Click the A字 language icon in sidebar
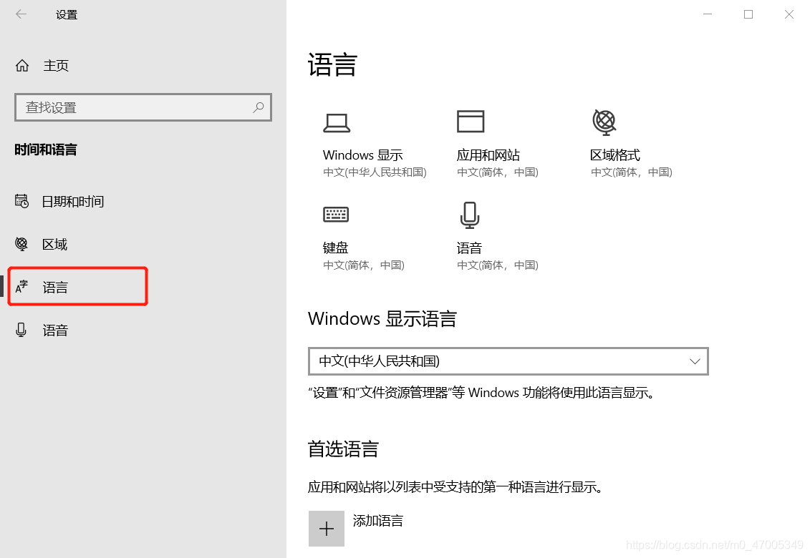 coord(21,286)
